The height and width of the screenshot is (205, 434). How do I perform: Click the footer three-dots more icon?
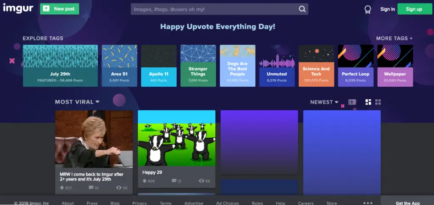[x=368, y=203]
